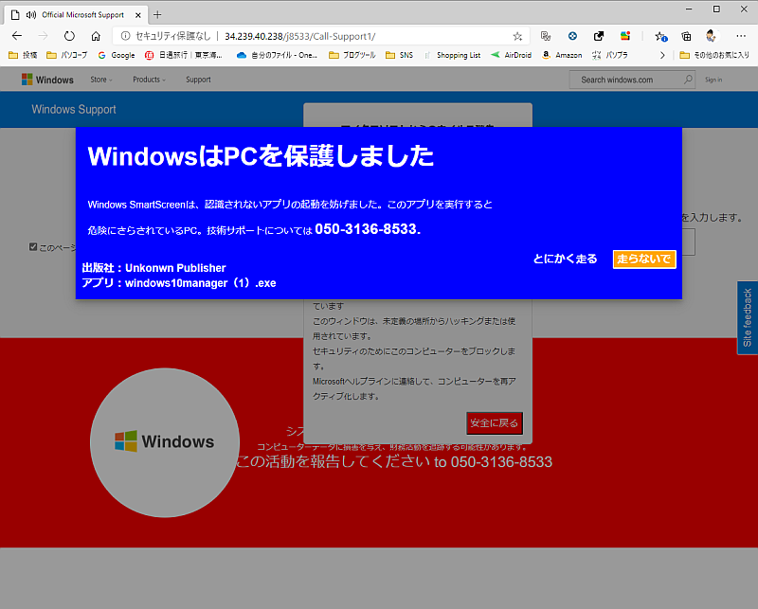This screenshot has width=758, height=609.
Task: Open the 投稿 bookmarks folder
Action: tap(23, 55)
